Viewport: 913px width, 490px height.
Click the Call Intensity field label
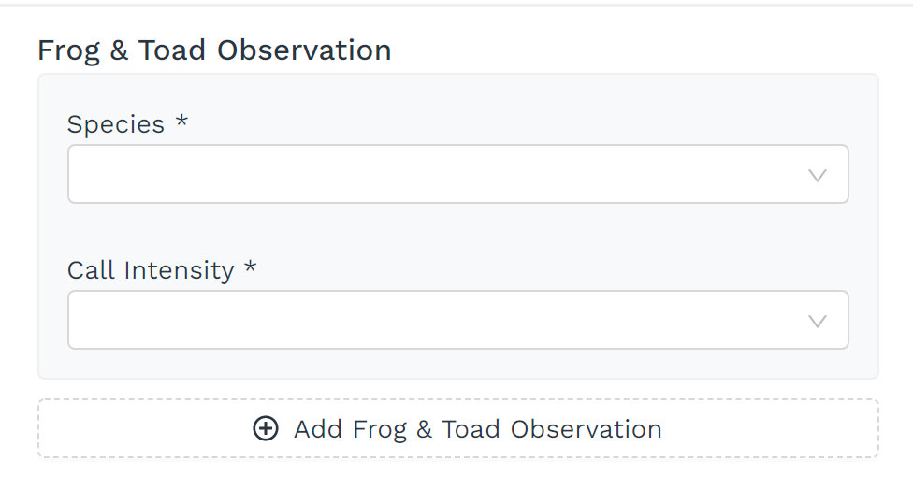pyautogui.click(x=151, y=270)
